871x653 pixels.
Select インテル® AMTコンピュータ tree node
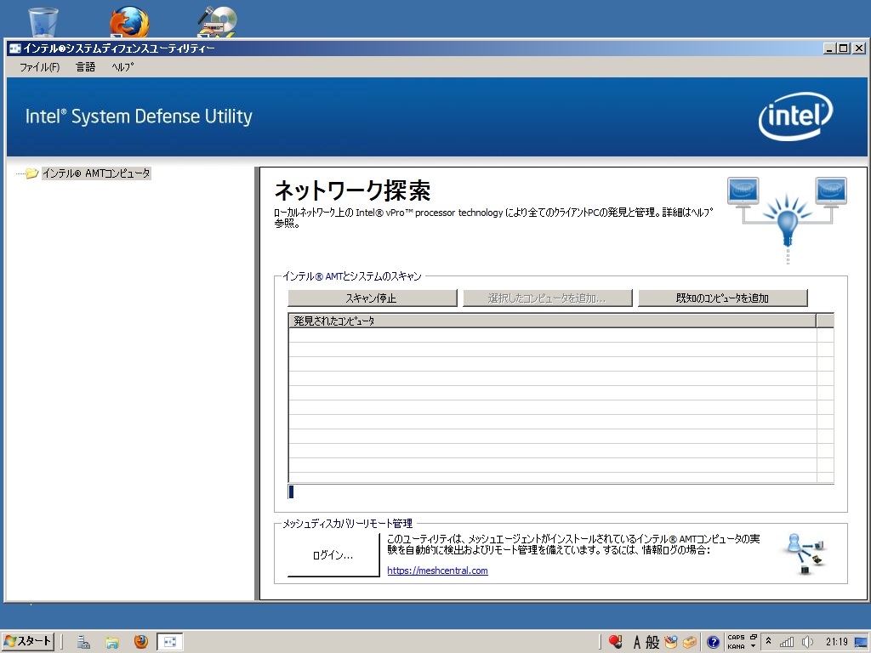95,173
